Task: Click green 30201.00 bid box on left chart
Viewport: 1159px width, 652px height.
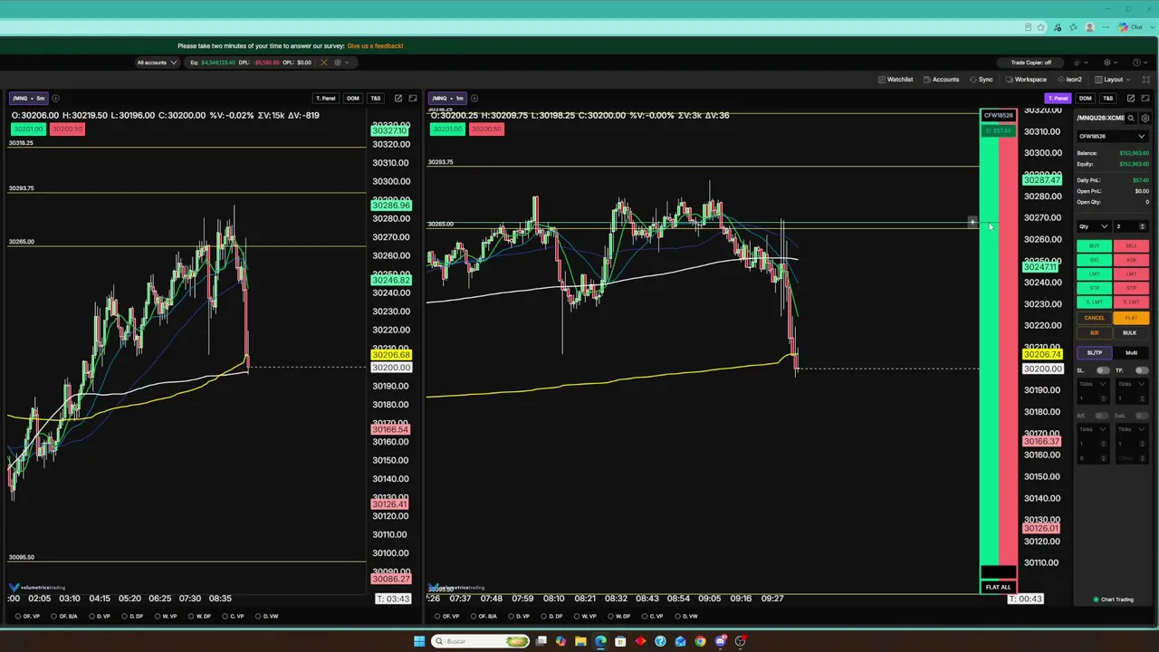Action: (x=28, y=129)
